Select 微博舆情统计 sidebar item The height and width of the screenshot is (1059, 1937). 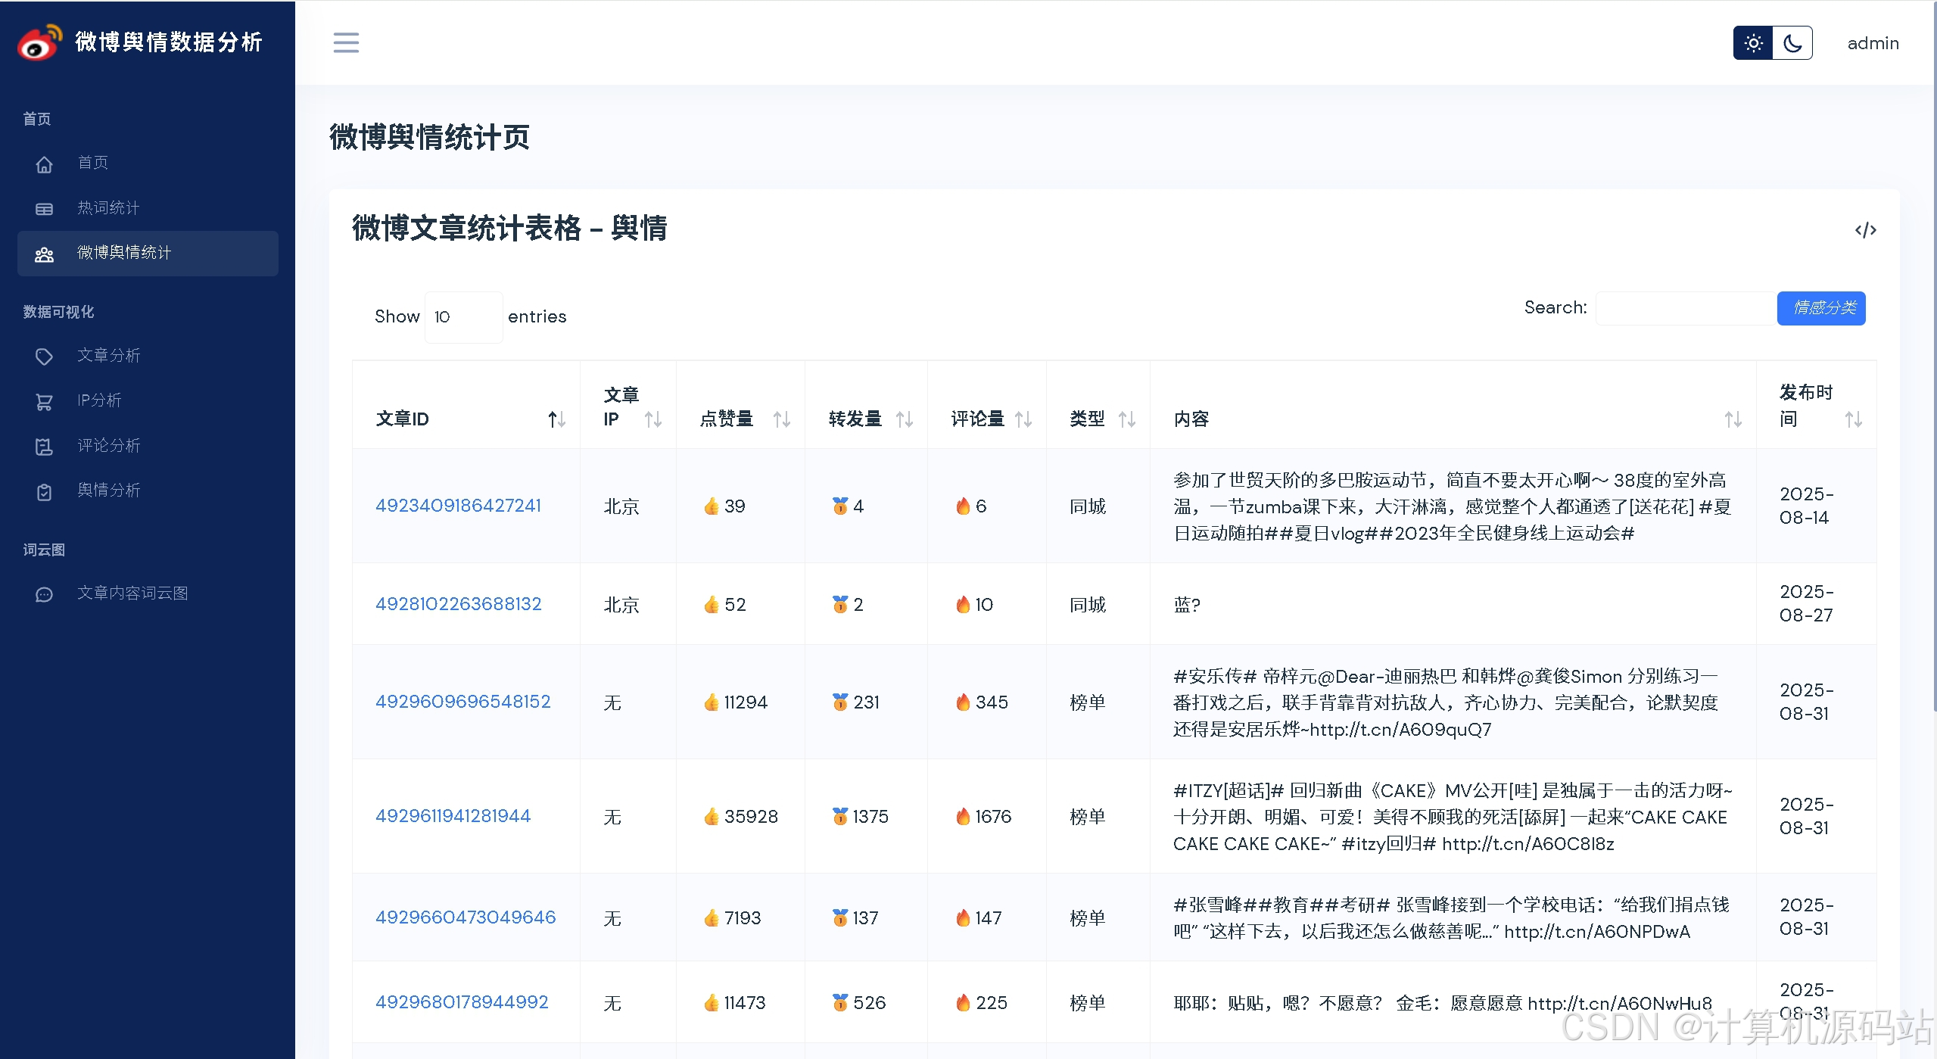pyautogui.click(x=124, y=253)
